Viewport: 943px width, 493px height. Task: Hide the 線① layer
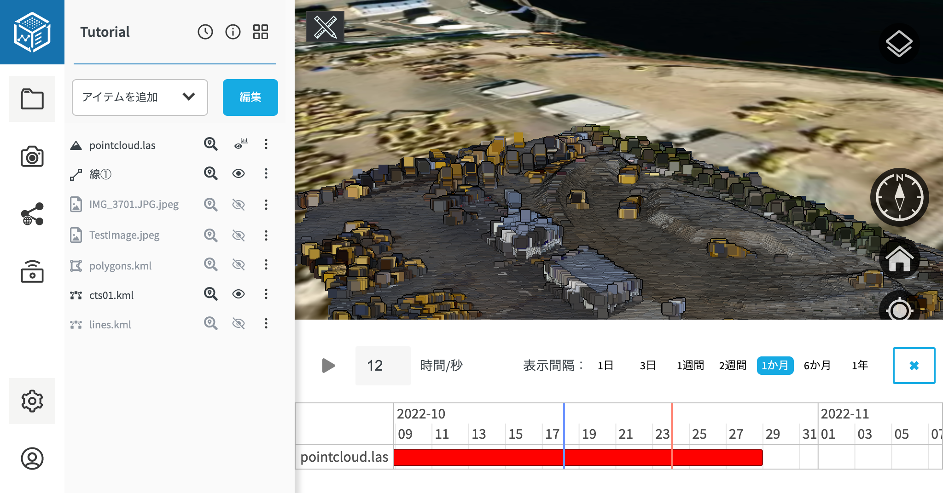[x=239, y=173]
